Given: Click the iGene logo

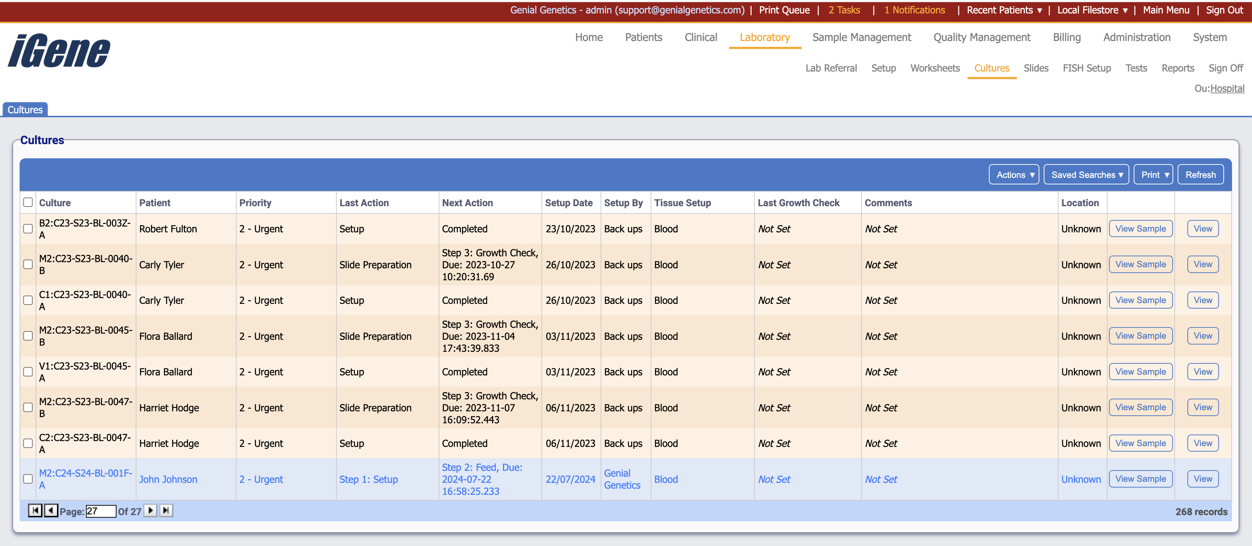Looking at the screenshot, I should click(59, 50).
